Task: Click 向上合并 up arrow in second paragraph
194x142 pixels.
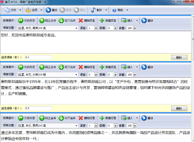Action: pyautogui.click(x=42, y=67)
